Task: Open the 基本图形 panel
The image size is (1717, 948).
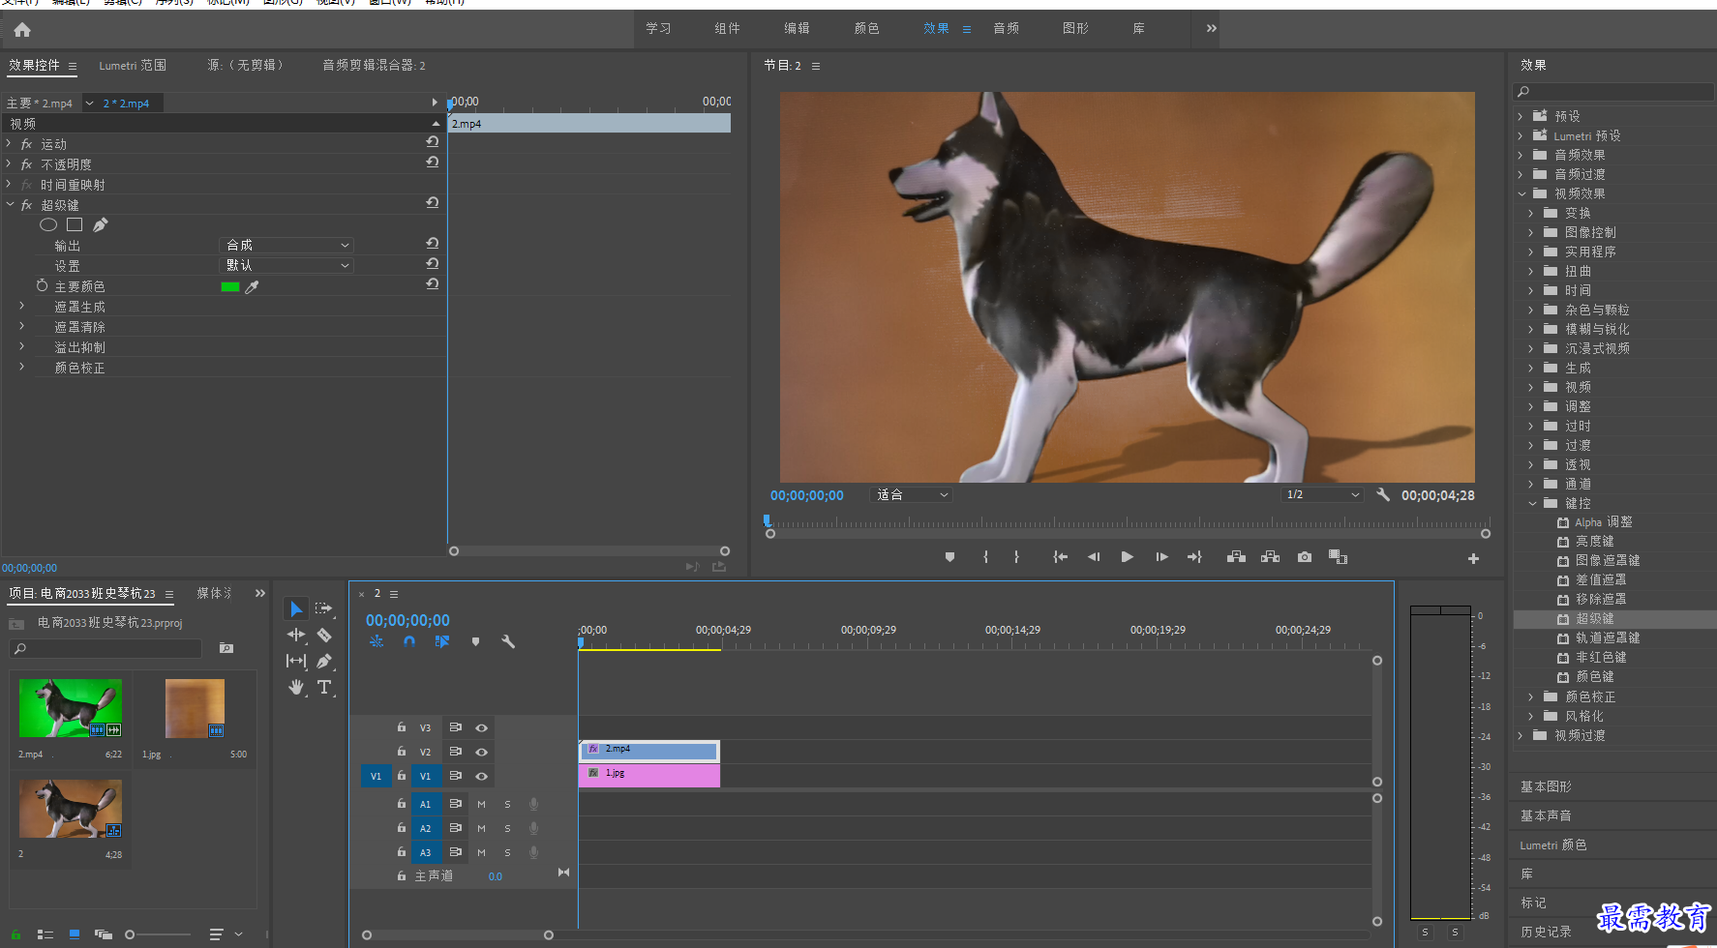Action: click(1546, 786)
